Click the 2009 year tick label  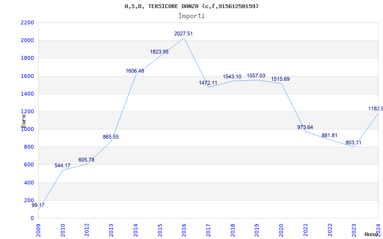click(38, 230)
